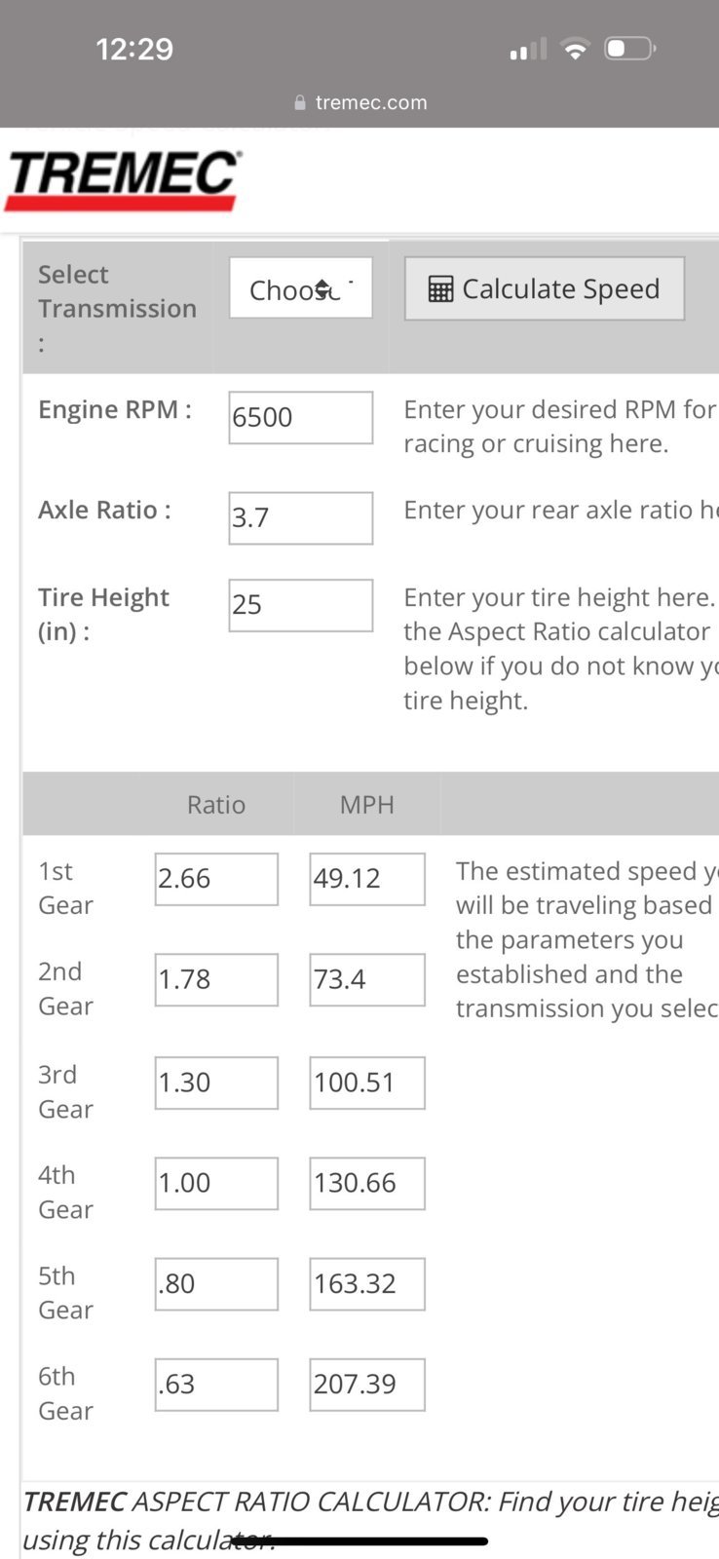Tap the cellular signal bars icon
Screen dimensions: 719x1559
click(528, 50)
